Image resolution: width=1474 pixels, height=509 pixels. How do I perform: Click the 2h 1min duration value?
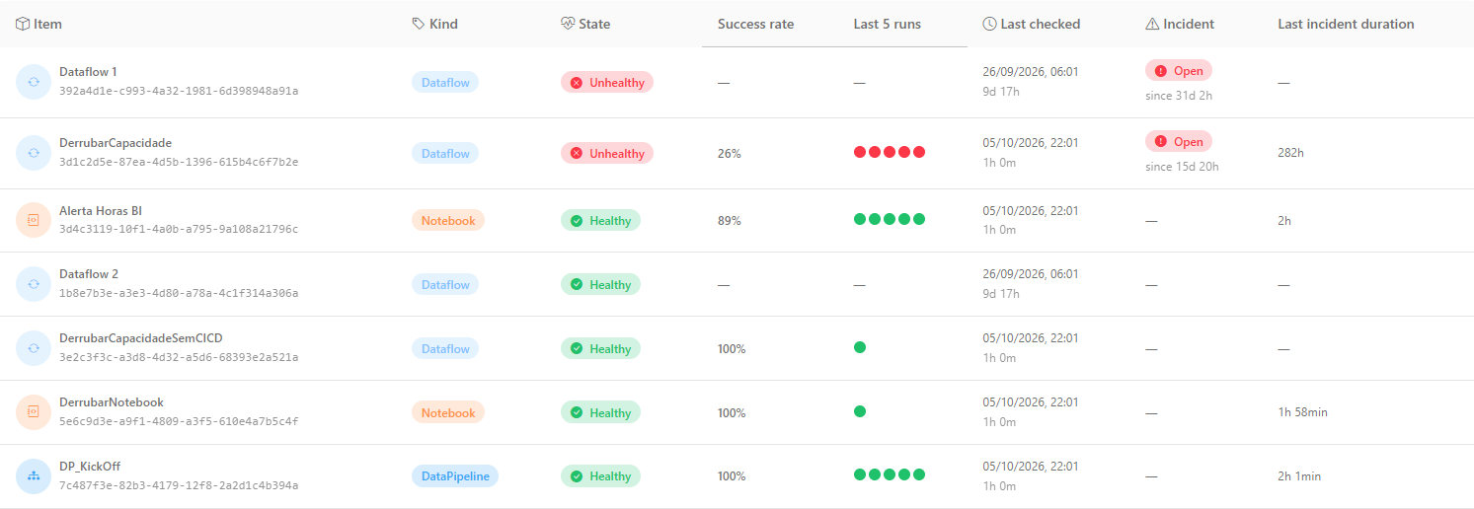[1299, 476]
